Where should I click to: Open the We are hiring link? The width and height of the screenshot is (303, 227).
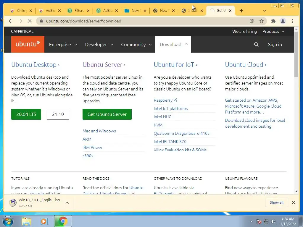pyautogui.click(x=244, y=31)
